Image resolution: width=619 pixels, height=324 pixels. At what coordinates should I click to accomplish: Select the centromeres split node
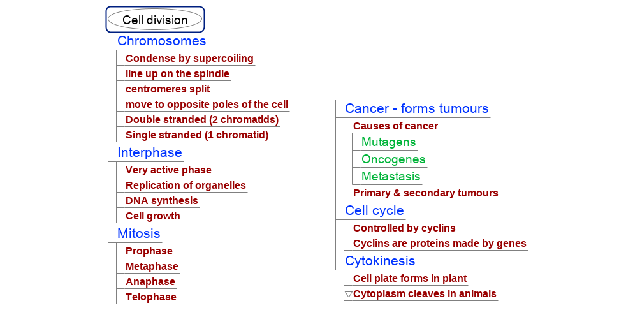[168, 89]
